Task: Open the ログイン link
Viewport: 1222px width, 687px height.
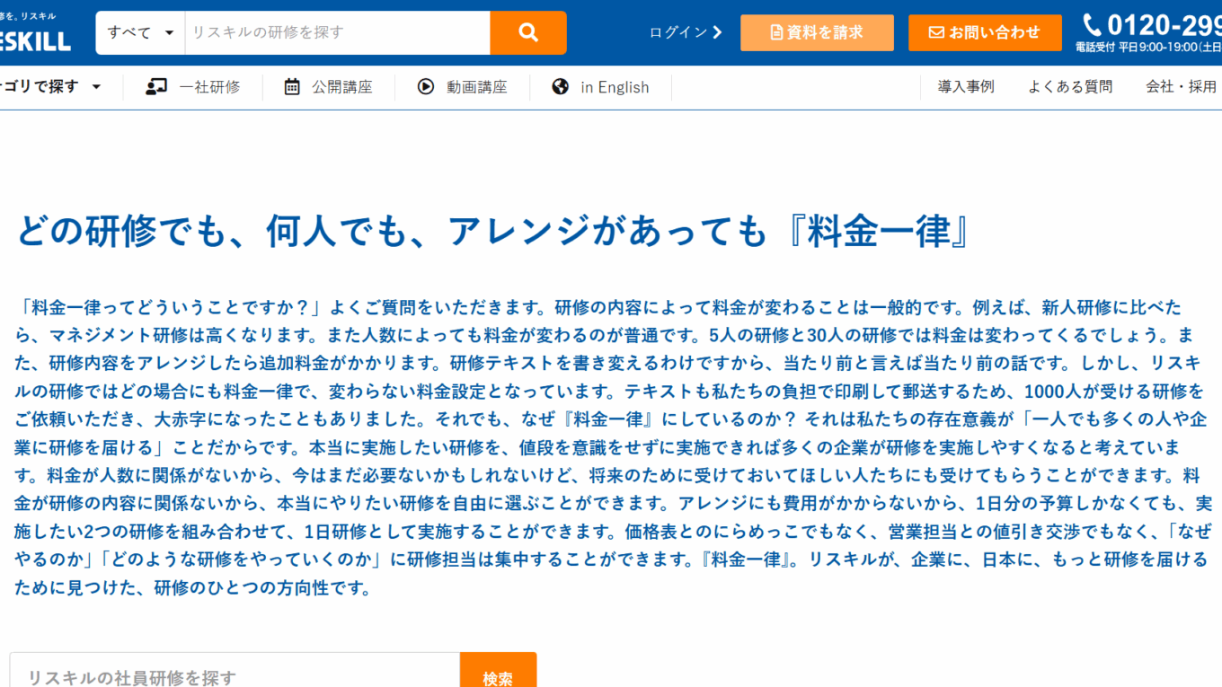Action: pos(686,32)
